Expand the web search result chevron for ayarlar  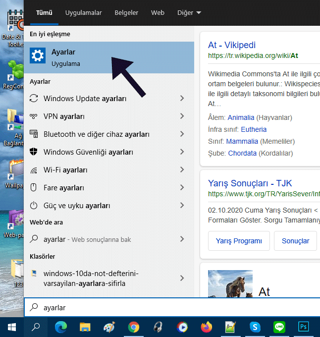(x=182, y=239)
